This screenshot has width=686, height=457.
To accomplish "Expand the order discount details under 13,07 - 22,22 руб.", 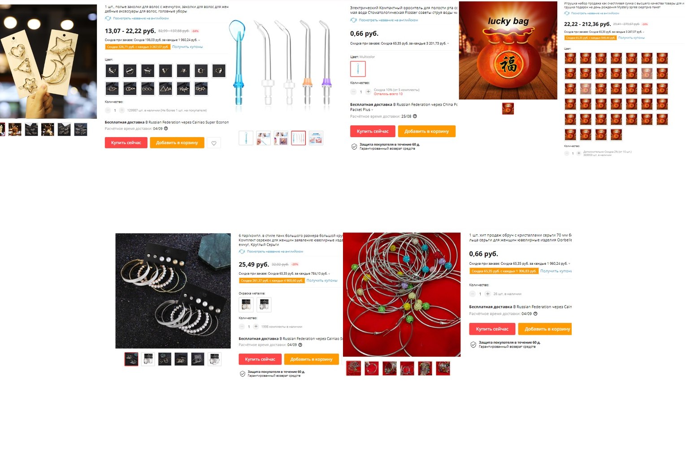I will [199, 40].
